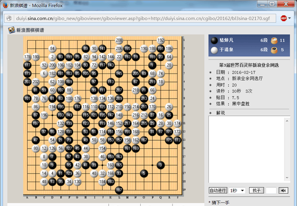Click white stone number 208
297x206 pixels.
(x=119, y=40)
